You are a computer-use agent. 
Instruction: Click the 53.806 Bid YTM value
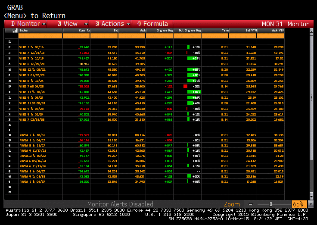(x=251, y=141)
